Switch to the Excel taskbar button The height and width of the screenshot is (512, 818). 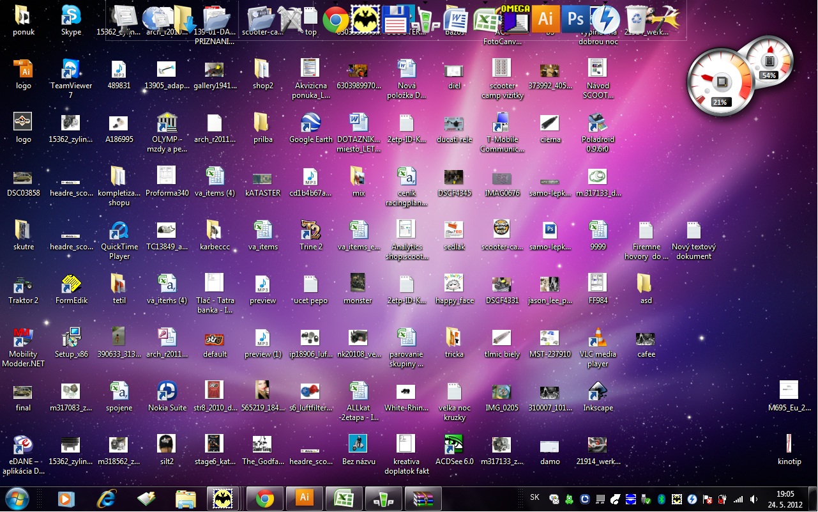pyautogui.click(x=344, y=499)
